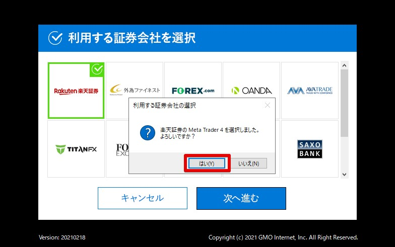The image size is (395, 247).
Task: Click the 利用する証券会社を選択 header title
Action: pyautogui.click(x=132, y=38)
